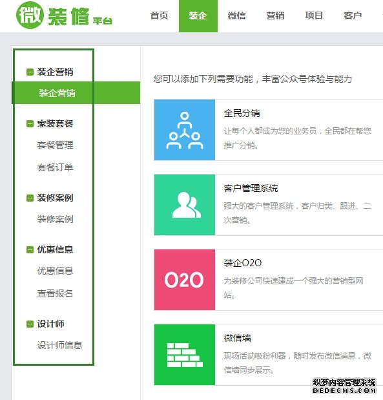Image resolution: width=383 pixels, height=400 pixels.
Task: Open the 微信墙 brick wall icon
Action: pos(185,355)
